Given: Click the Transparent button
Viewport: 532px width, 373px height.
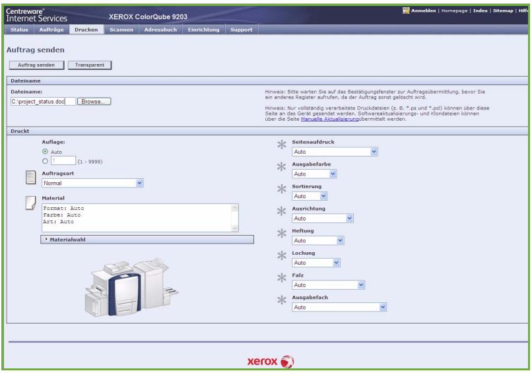Looking at the screenshot, I should click(x=90, y=65).
